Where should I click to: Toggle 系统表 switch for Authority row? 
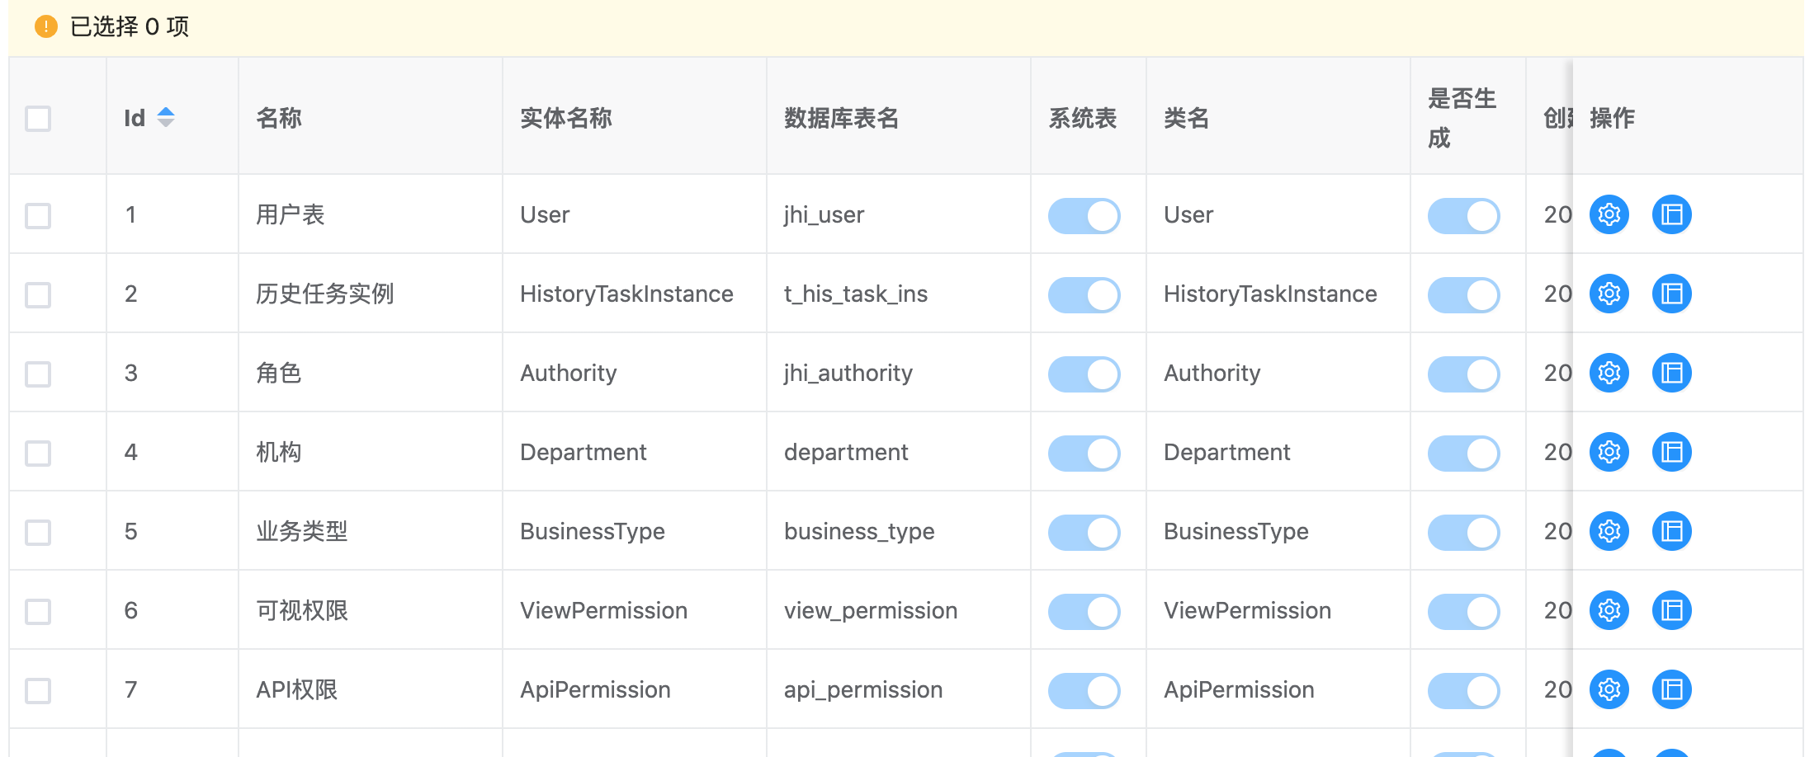tap(1084, 374)
